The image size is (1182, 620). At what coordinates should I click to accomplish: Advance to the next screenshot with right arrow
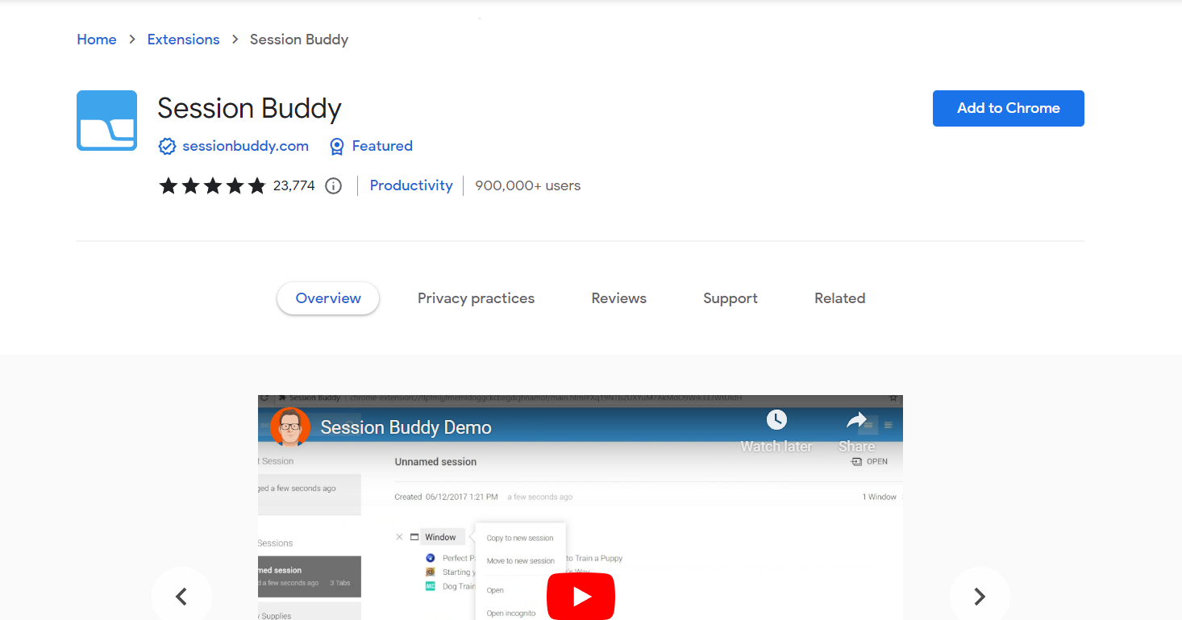980,597
